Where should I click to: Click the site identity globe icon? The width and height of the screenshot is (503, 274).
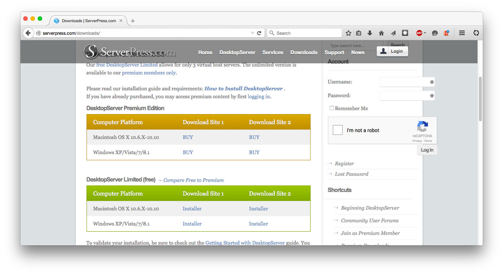click(x=38, y=33)
